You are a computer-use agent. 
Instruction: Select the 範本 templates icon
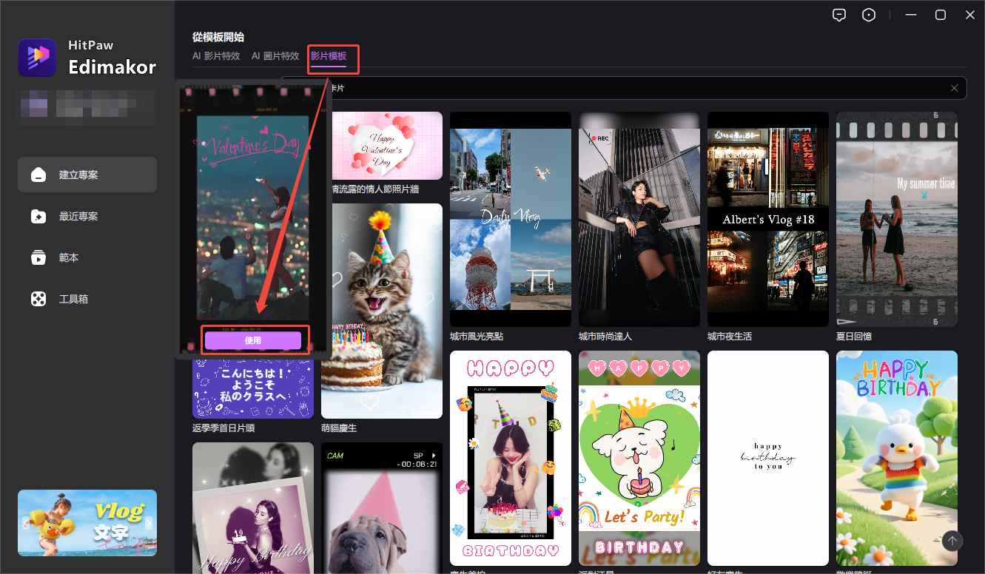(x=38, y=258)
